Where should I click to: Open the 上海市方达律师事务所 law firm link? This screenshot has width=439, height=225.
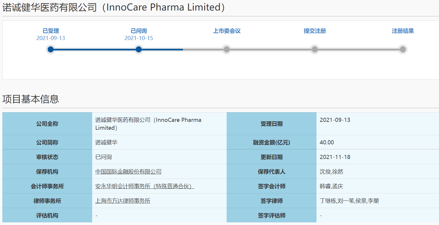(x=123, y=201)
